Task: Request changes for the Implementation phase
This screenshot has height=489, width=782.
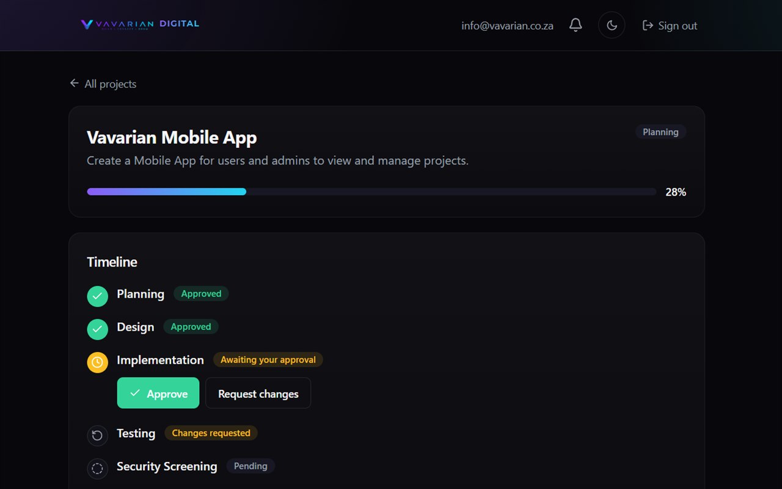Action: [x=258, y=393]
